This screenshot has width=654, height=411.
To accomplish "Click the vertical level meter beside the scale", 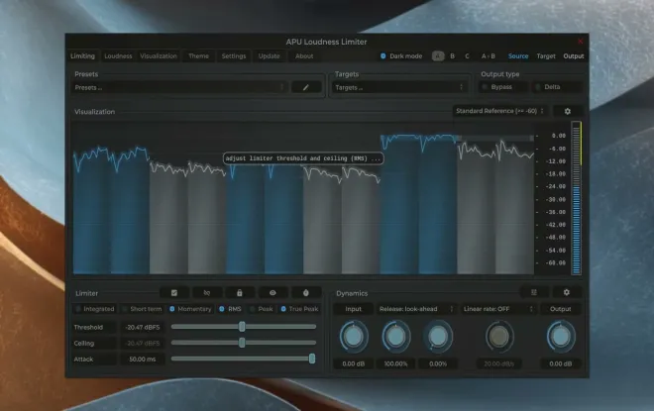I will [x=577, y=198].
